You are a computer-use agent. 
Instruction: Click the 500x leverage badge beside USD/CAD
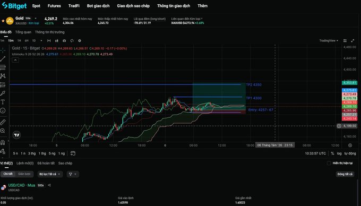click(x=41, y=185)
